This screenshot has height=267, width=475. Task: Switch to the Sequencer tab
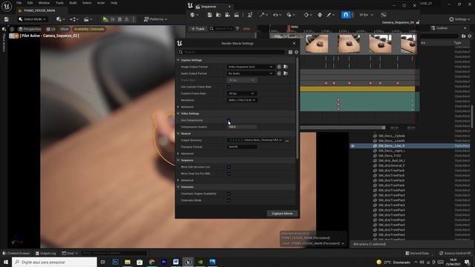click(209, 7)
